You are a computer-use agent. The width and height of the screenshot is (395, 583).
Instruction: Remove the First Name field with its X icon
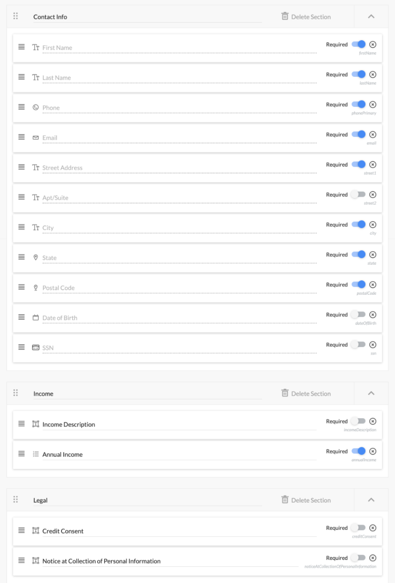pos(373,44)
